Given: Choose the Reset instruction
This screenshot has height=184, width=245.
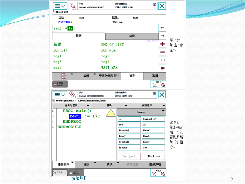Looking at the screenshot, I should 154,142.
